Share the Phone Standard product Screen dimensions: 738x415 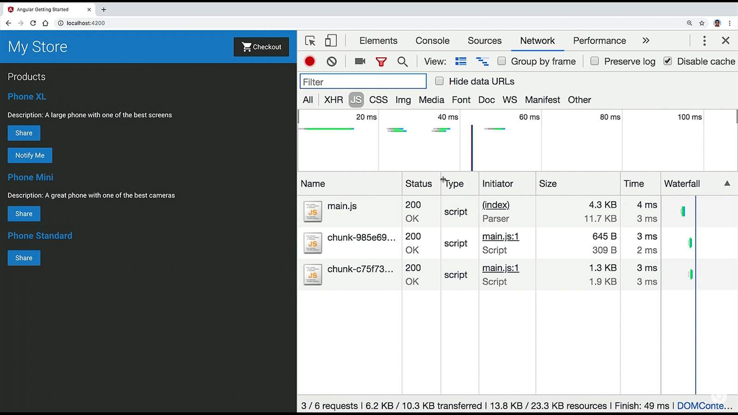pos(24,258)
